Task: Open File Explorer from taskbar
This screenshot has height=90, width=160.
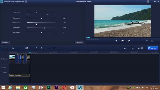Action: point(18,87)
